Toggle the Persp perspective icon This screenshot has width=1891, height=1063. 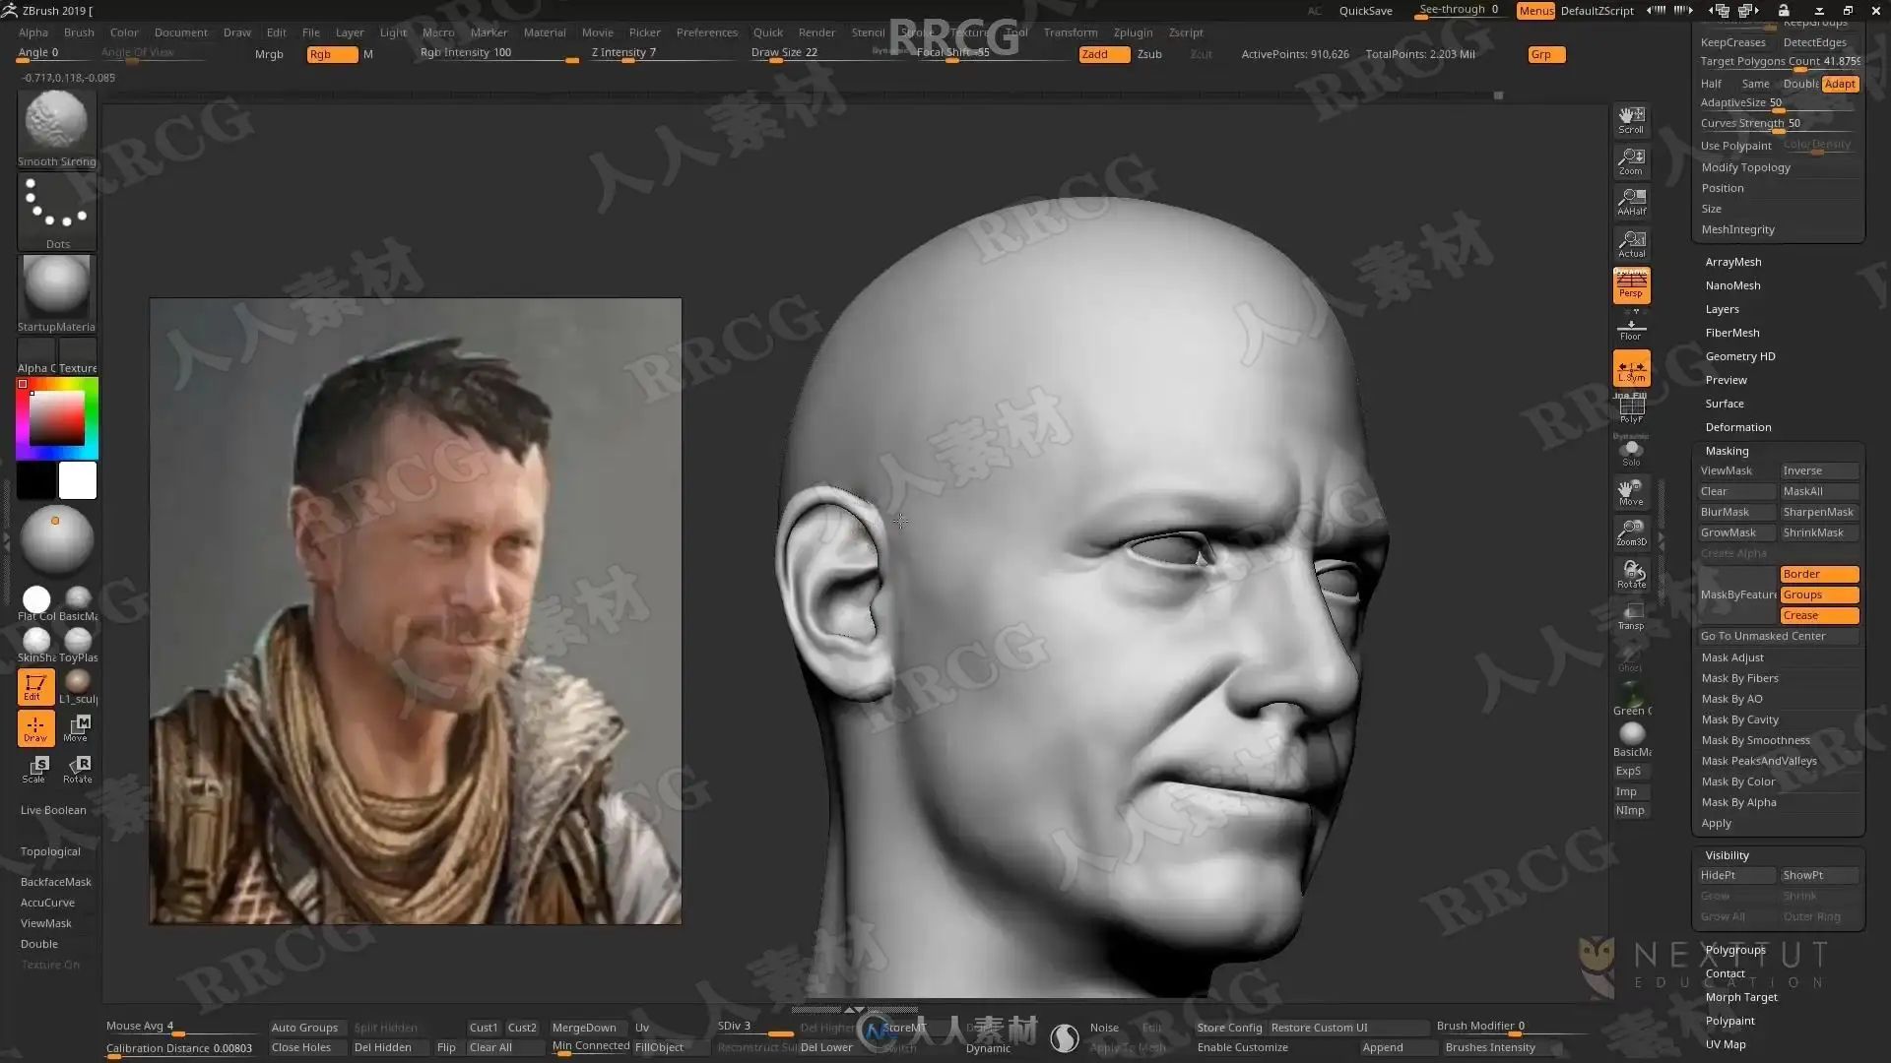[1631, 285]
